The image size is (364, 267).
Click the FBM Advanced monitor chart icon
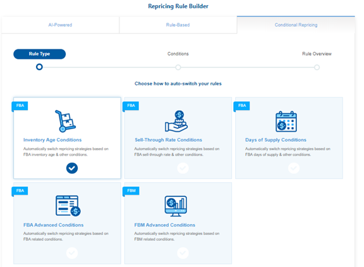point(176,206)
